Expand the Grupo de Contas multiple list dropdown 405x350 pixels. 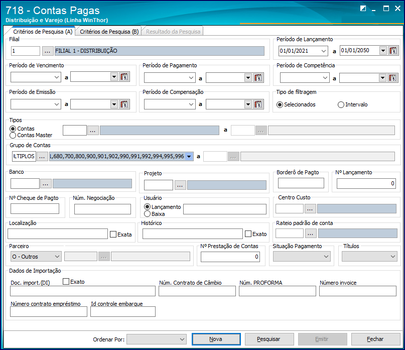(x=189, y=156)
